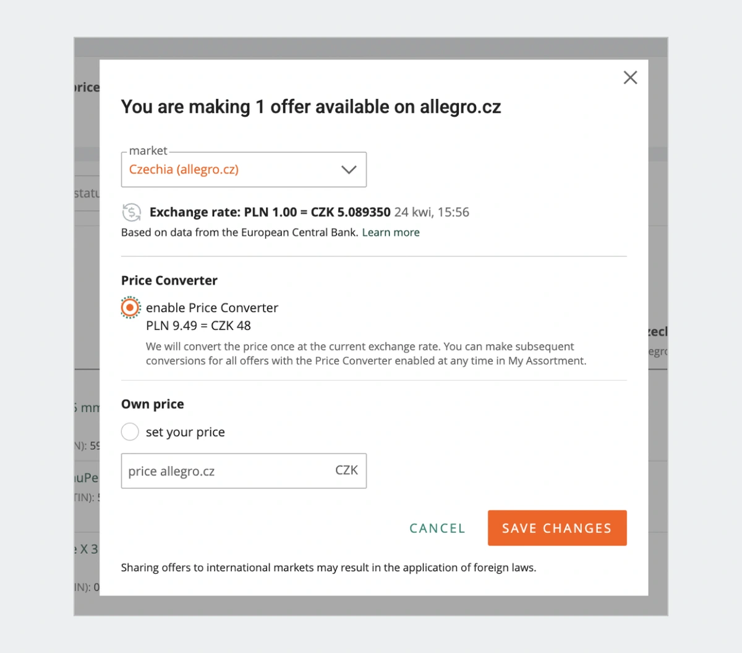Click the PLN to CZK exchange rate text

(x=270, y=212)
